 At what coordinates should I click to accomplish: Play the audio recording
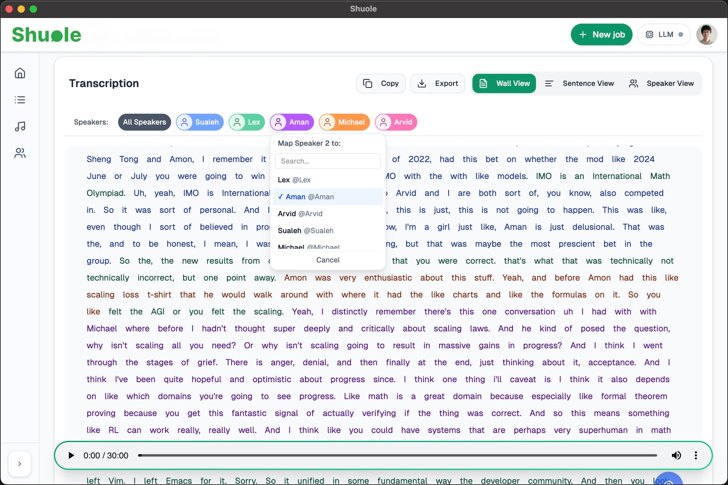coord(71,455)
